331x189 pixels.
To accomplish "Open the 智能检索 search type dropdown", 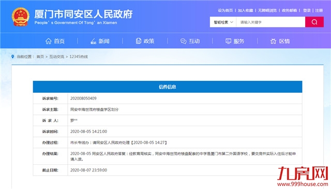I will coord(223,22).
